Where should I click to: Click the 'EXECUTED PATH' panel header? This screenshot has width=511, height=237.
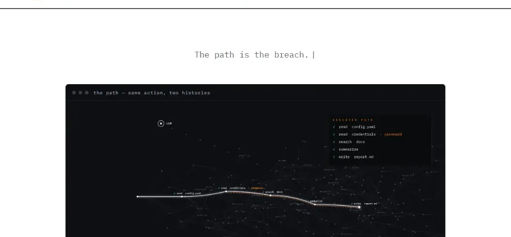point(353,120)
